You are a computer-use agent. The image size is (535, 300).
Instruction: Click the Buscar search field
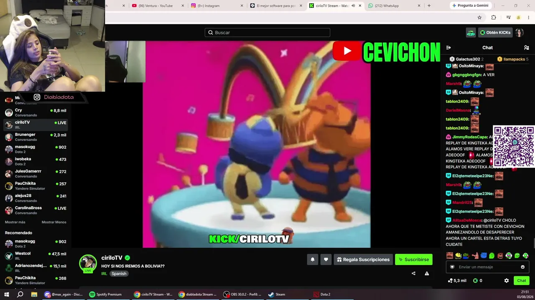[267, 32]
